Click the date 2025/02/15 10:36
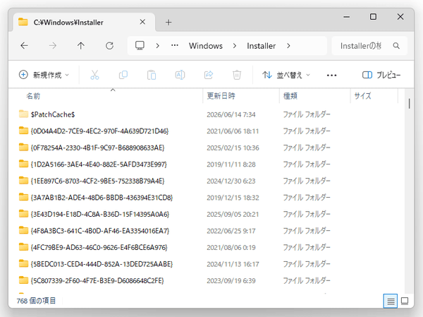 (x=233, y=148)
